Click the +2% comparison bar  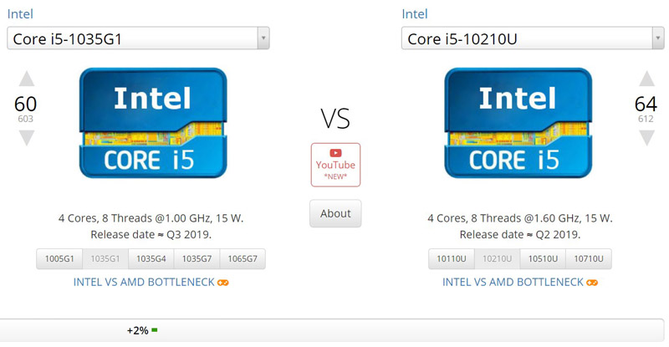tap(332, 330)
